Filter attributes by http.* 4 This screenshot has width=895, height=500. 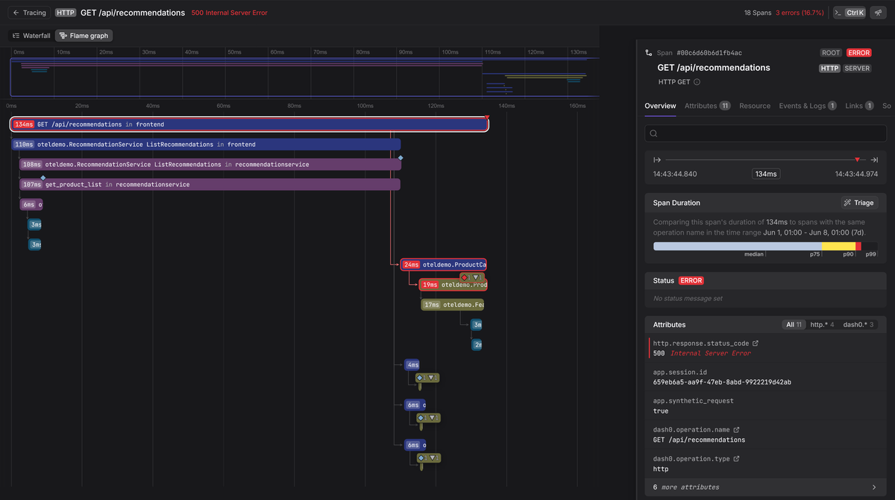pos(822,325)
